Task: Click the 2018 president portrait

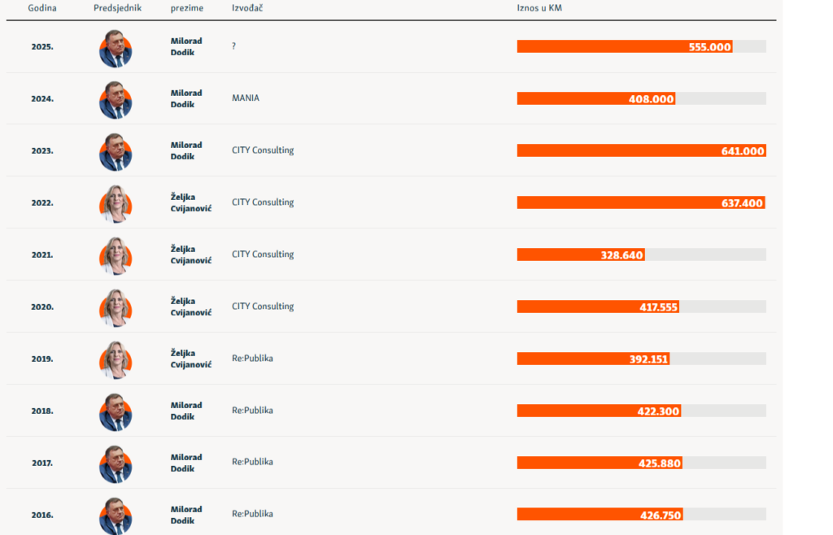Action: [116, 411]
